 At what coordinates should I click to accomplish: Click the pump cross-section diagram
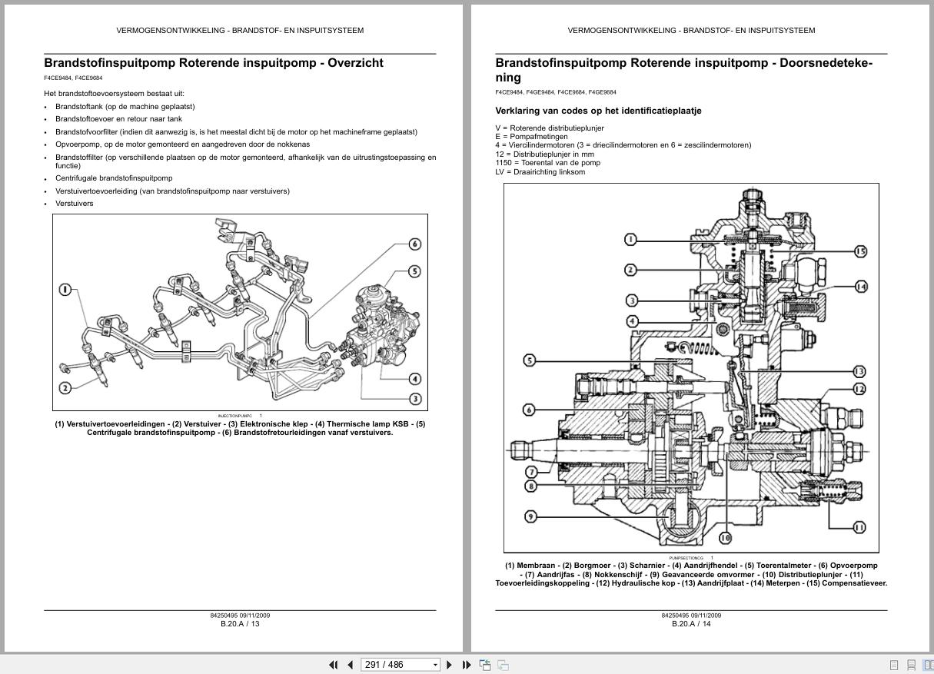[x=692, y=367]
